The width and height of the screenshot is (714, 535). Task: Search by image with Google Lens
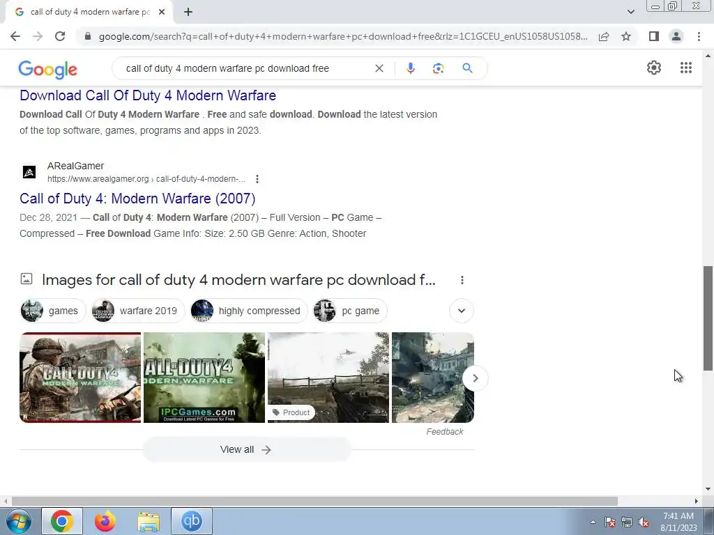pos(438,68)
